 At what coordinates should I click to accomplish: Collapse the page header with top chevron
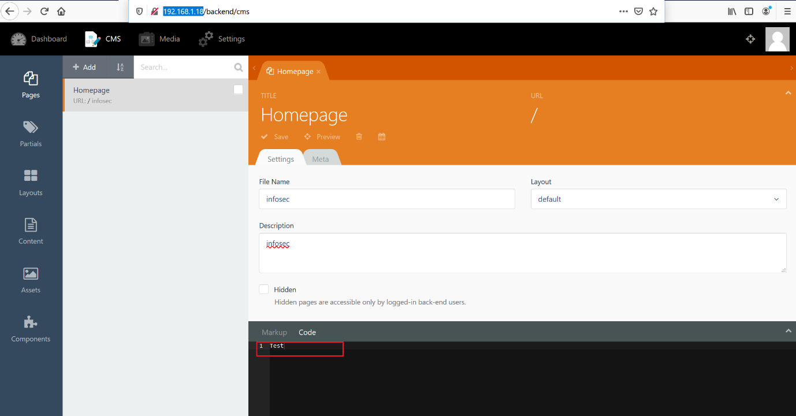tap(788, 93)
